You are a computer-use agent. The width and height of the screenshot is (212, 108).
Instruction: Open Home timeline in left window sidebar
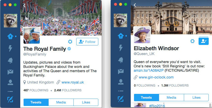tap(10, 36)
